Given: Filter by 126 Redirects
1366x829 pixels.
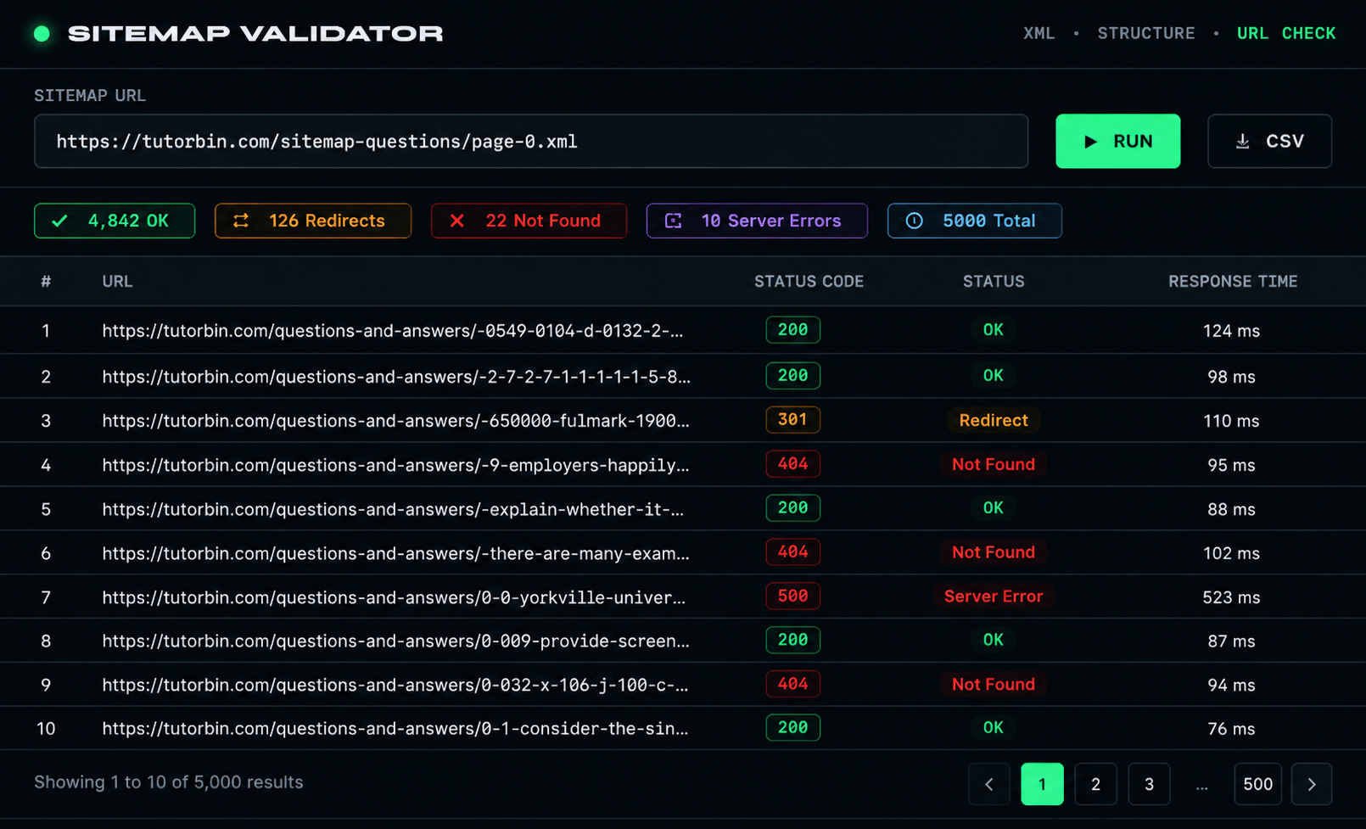Looking at the screenshot, I should tap(313, 221).
